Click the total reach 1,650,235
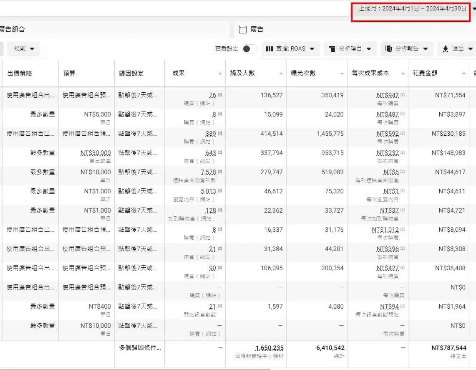The height and width of the screenshot is (370, 476). tap(269, 348)
